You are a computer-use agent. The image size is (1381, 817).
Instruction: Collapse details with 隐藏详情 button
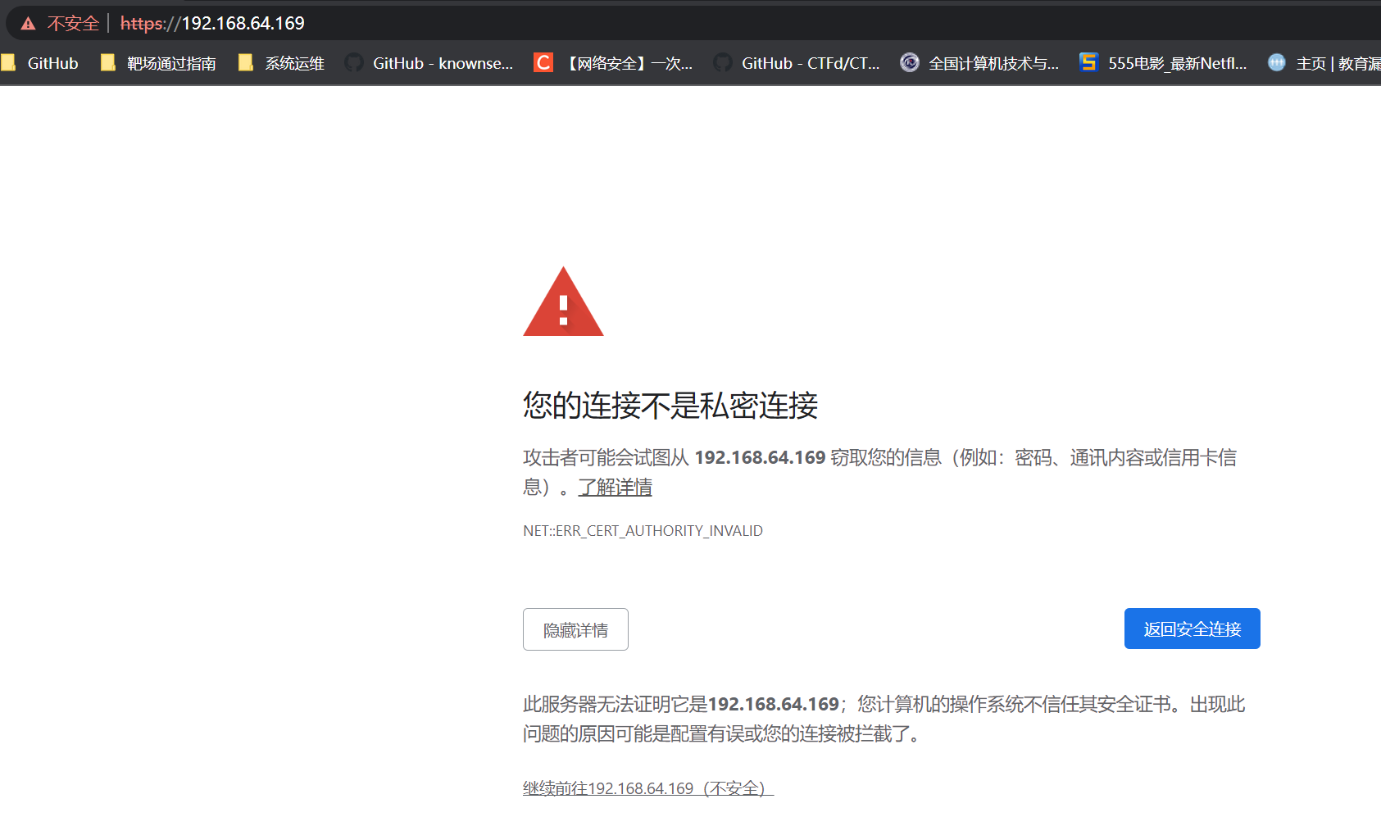(x=575, y=629)
